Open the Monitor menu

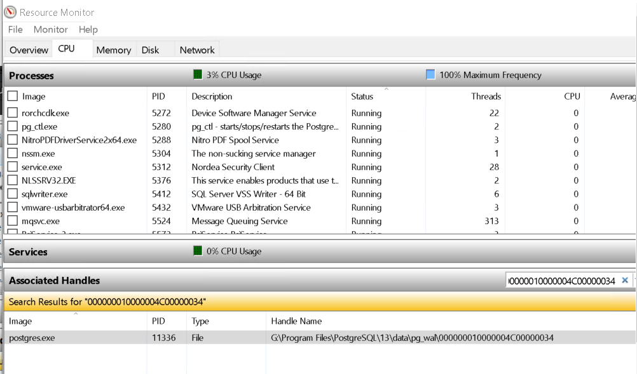(x=50, y=29)
